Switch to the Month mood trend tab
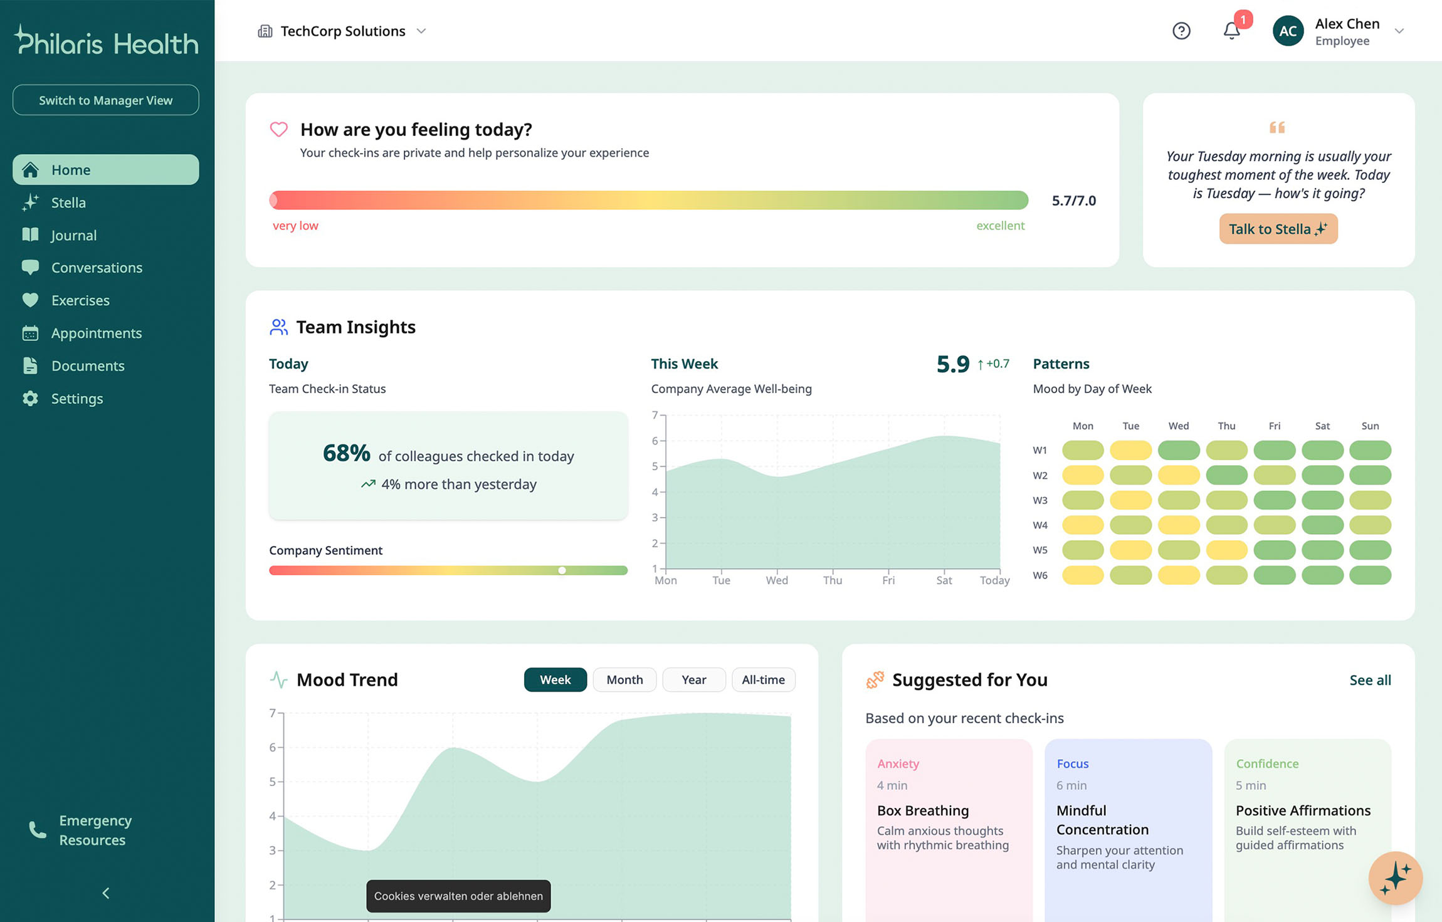Image resolution: width=1442 pixels, height=922 pixels. pyautogui.click(x=624, y=679)
